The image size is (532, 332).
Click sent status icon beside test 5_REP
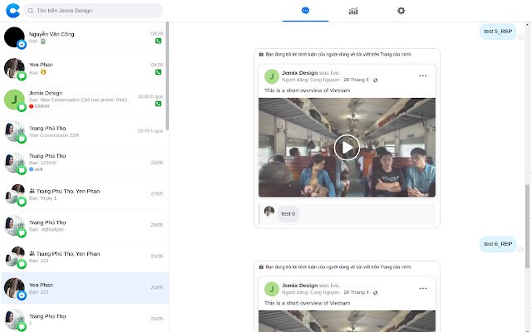tap(520, 37)
